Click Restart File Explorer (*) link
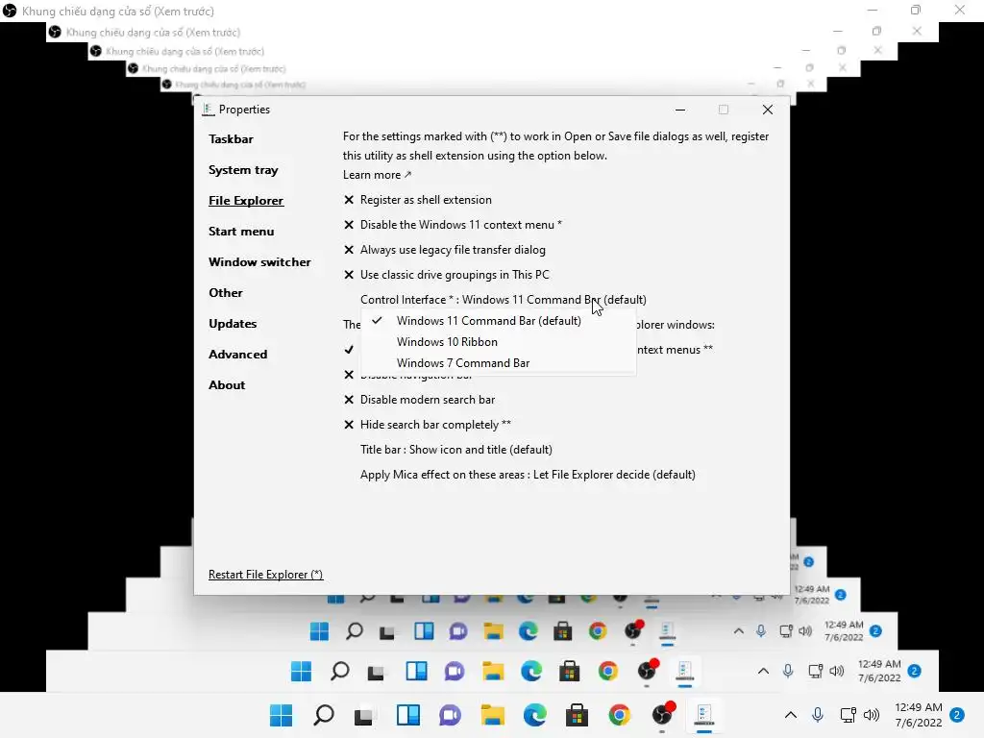 265,575
